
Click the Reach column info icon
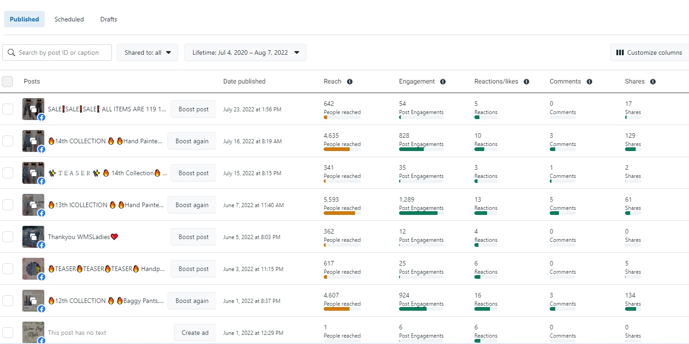(350, 82)
